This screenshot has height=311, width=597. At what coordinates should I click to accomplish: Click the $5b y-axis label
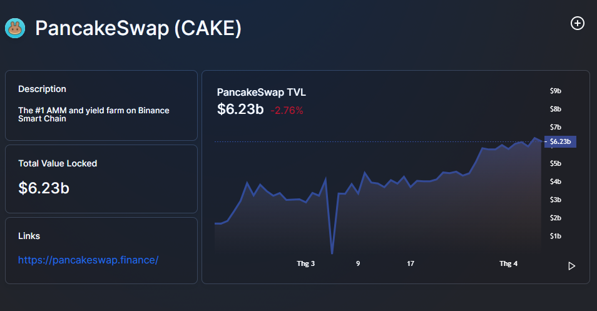pos(555,163)
